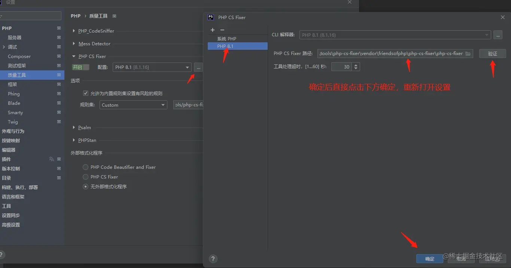Add a new PHP CS Fixer configuration with plus

pyautogui.click(x=213, y=30)
